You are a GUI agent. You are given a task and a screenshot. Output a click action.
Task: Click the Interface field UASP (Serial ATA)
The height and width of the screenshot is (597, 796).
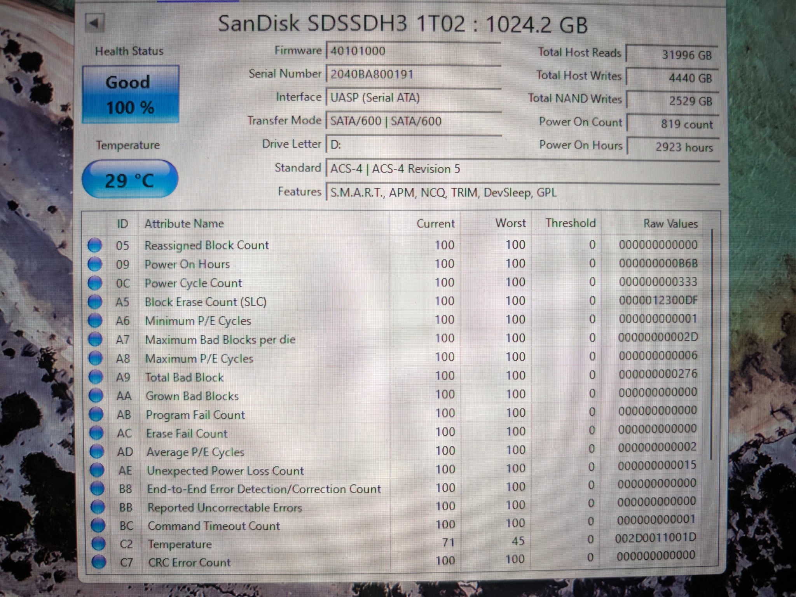coord(414,97)
